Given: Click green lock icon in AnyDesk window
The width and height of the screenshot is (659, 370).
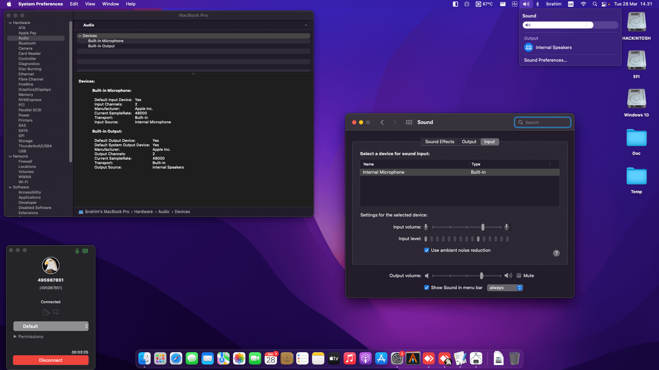Looking at the screenshot, I should click(77, 251).
